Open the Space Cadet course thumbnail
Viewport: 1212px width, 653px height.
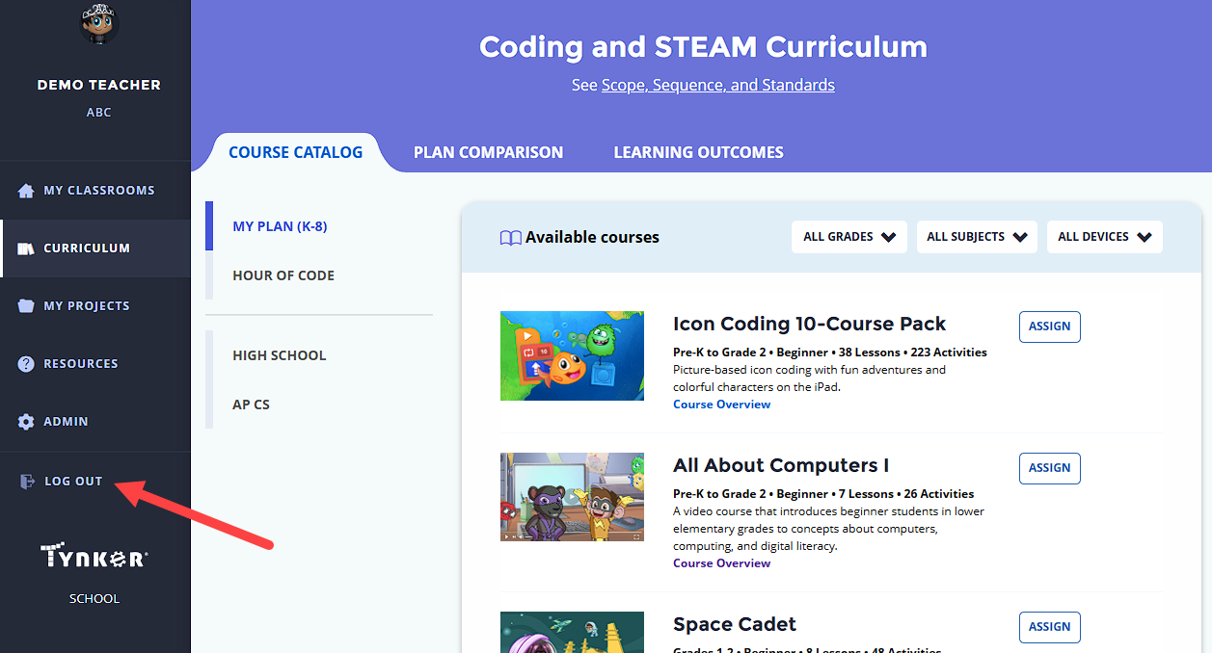click(572, 632)
